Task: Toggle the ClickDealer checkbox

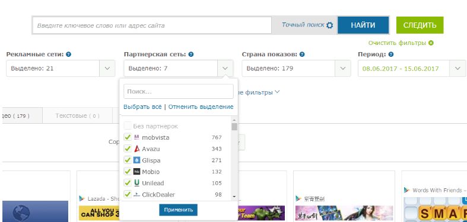Action: tap(128, 195)
